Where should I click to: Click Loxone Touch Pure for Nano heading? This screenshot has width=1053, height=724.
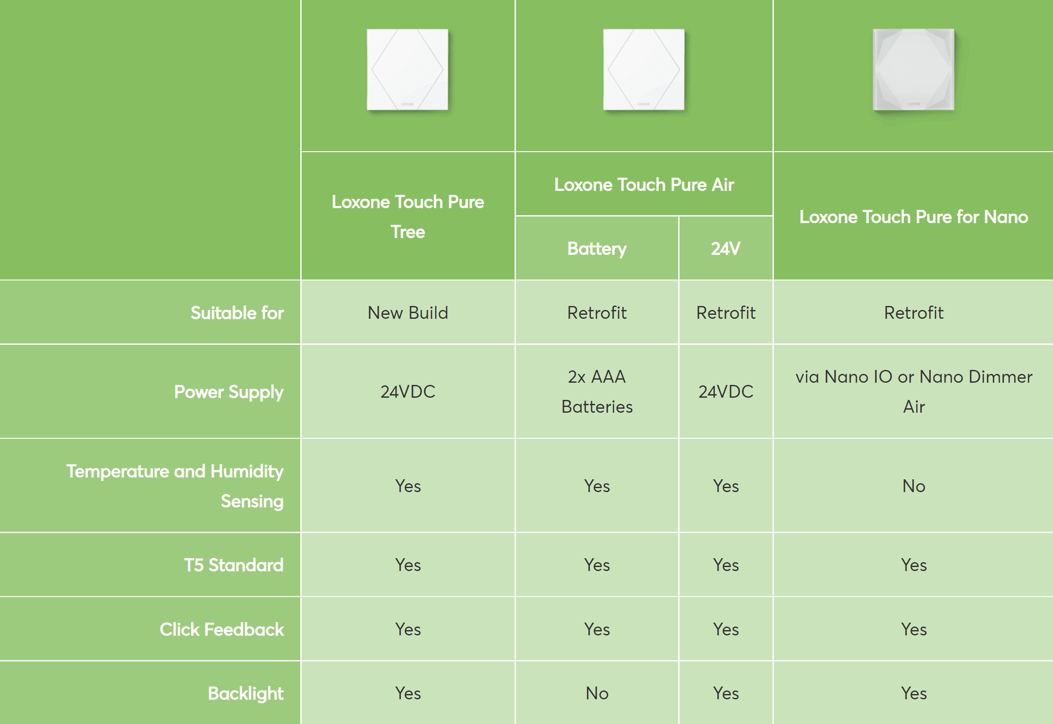click(x=913, y=217)
